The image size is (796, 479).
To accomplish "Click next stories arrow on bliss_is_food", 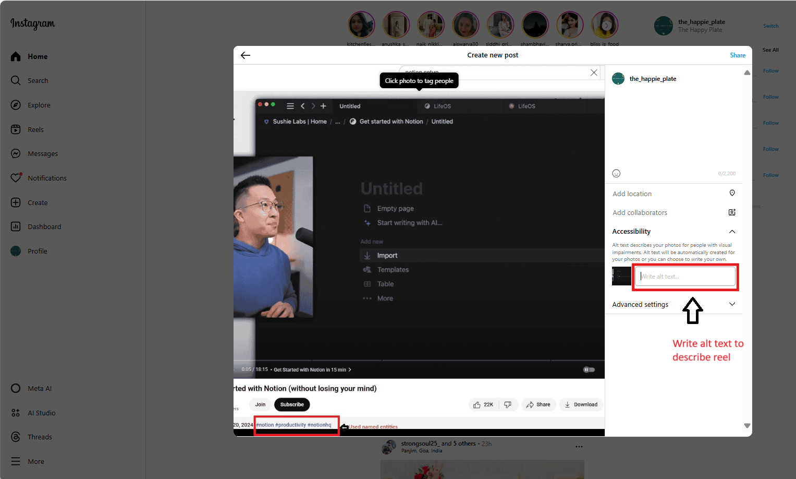I will [x=606, y=25].
